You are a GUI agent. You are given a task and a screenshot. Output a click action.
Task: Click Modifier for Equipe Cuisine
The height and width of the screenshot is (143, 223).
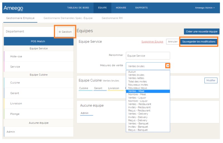211,80
